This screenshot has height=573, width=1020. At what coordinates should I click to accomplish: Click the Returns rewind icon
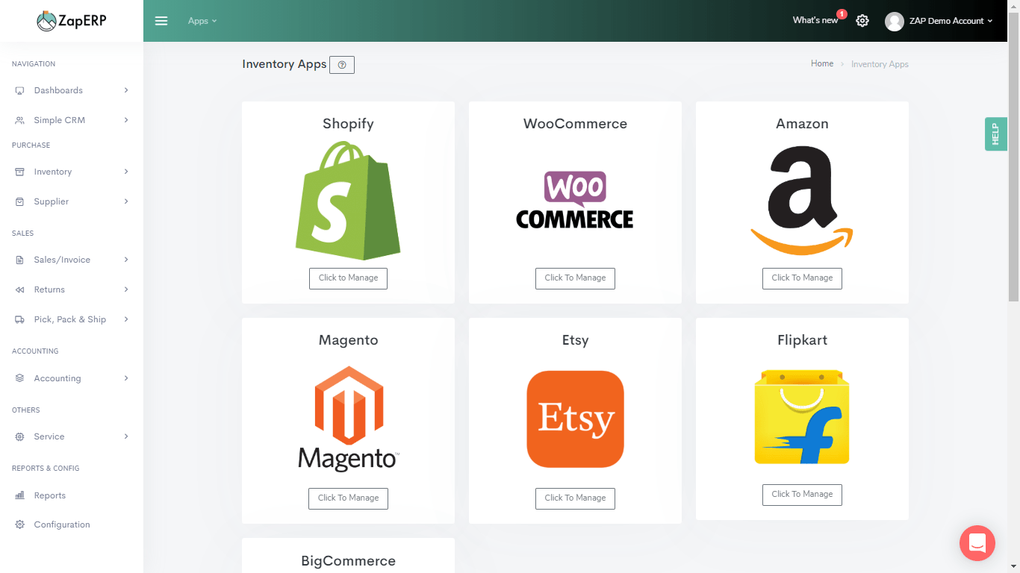(20, 289)
